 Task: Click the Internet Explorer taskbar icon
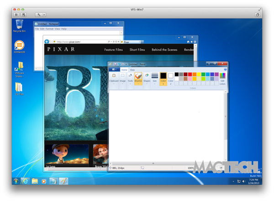[x=25, y=181]
